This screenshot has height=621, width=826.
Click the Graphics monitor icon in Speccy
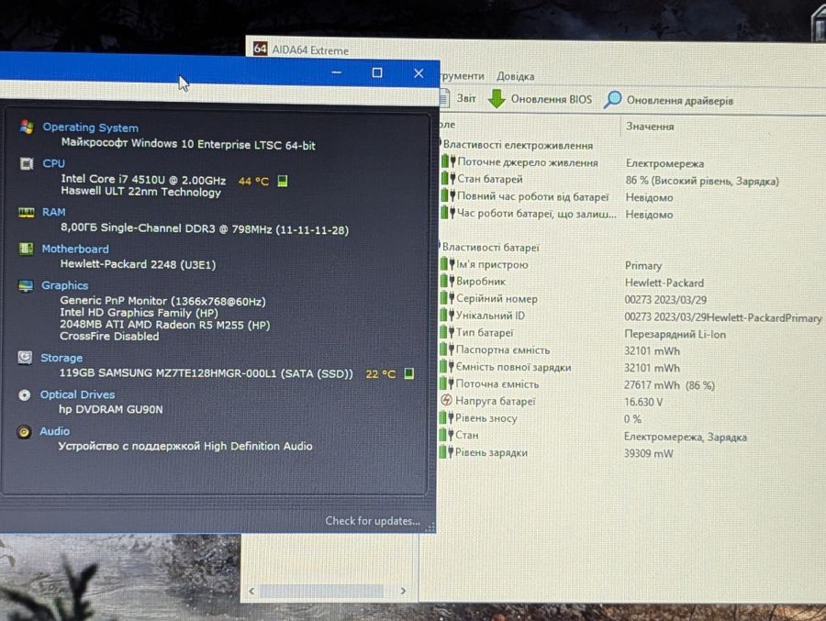26,285
